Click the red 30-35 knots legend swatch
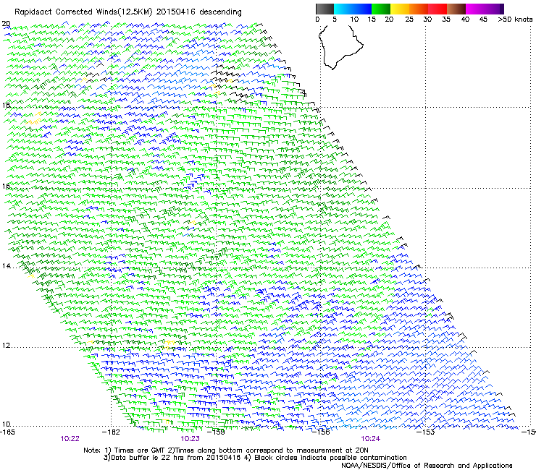 (x=437, y=9)
